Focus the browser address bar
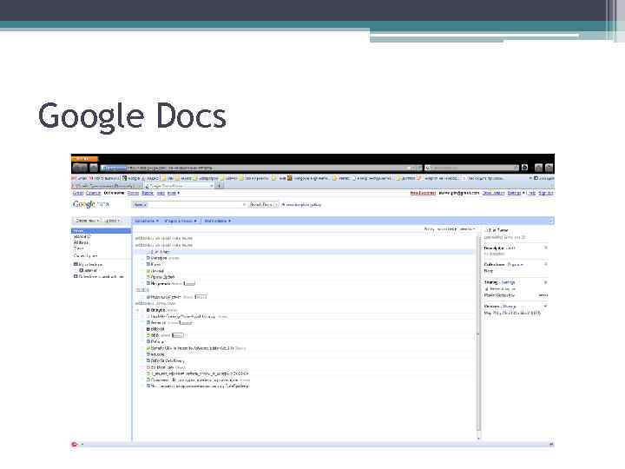This screenshot has width=625, height=469. [260, 168]
